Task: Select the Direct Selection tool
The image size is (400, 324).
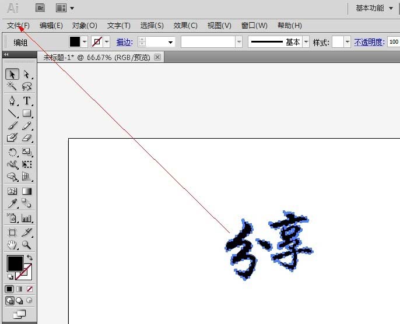Action: (x=26, y=75)
